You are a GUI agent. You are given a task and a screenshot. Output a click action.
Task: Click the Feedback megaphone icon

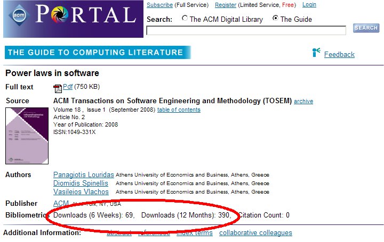pyautogui.click(x=316, y=52)
